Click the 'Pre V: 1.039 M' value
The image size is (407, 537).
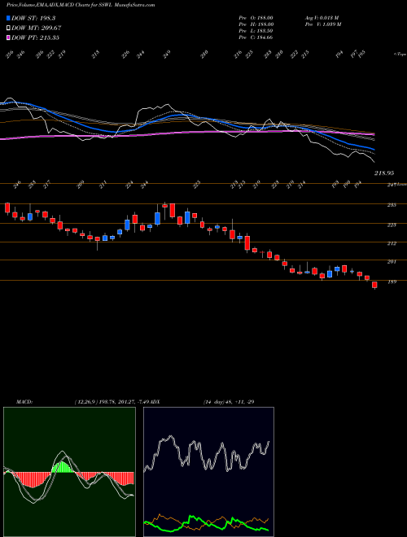pos(322,24)
